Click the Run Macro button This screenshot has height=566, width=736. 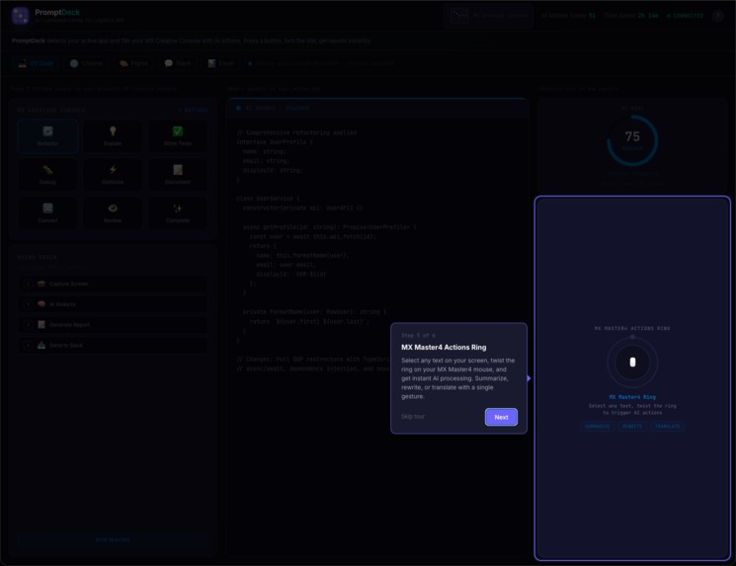click(x=113, y=539)
